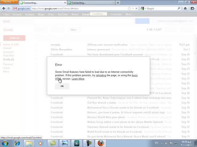Open the reloading link in error message
This screenshot has width=197, height=147.
(x=101, y=75)
